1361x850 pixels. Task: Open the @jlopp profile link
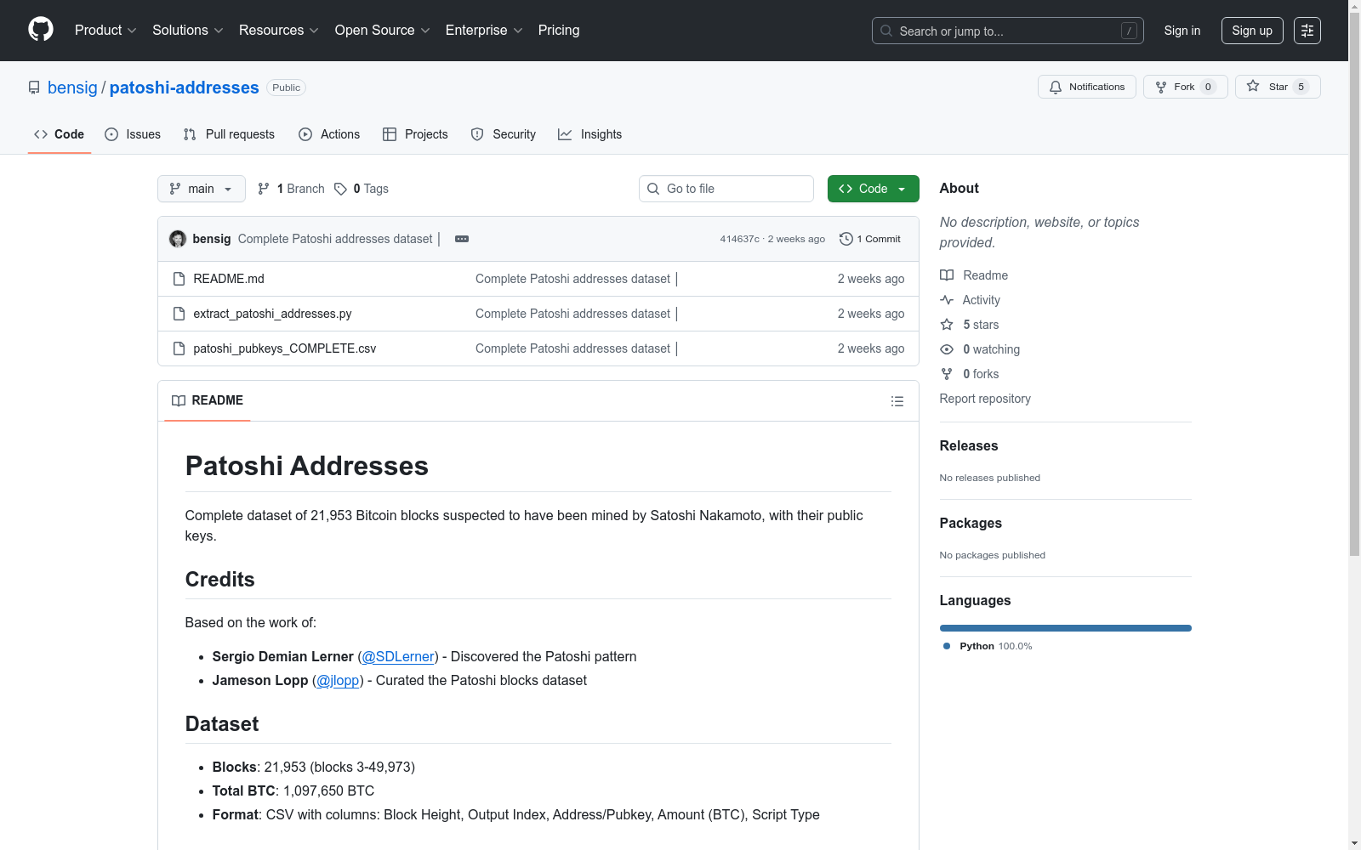(338, 680)
